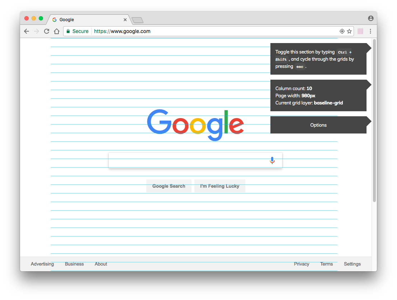397x300 pixels.
Task: Open the Settings footer link
Action: [352, 264]
